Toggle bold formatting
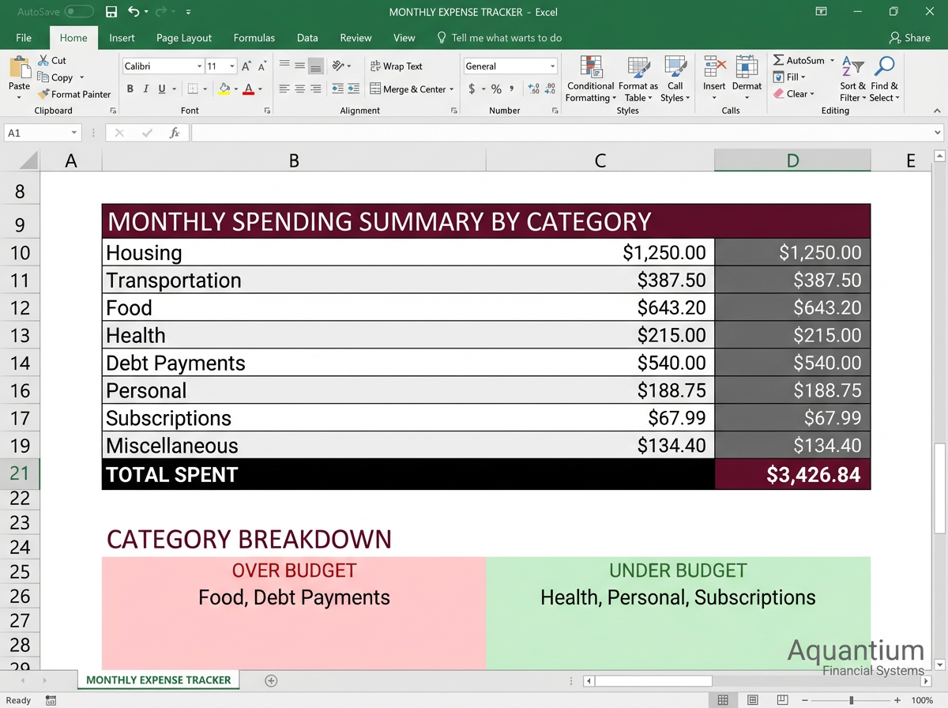This screenshot has height=708, width=948. click(130, 88)
